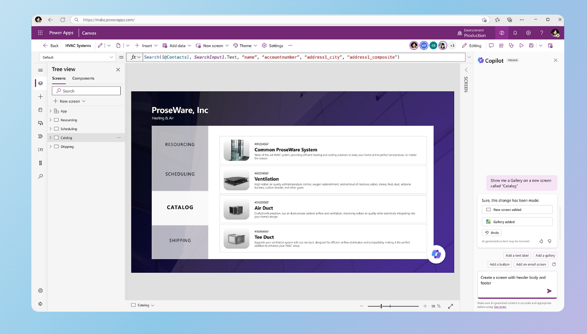The height and width of the screenshot is (334, 587).
Task: Run the App checker stethoscope icon
Action: pos(511,46)
